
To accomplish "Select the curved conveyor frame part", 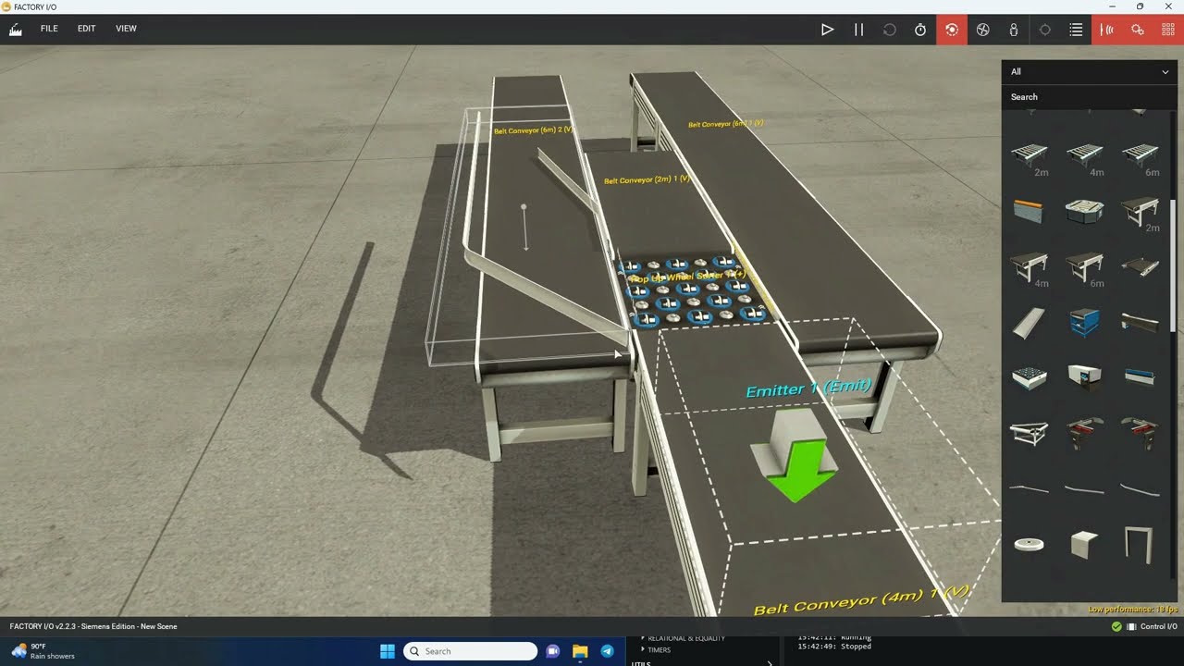I will pos(1029,433).
